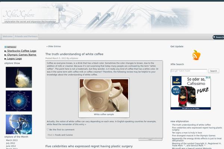Open 'Five celebrities who expressed regret' sidebar link

(197, 129)
